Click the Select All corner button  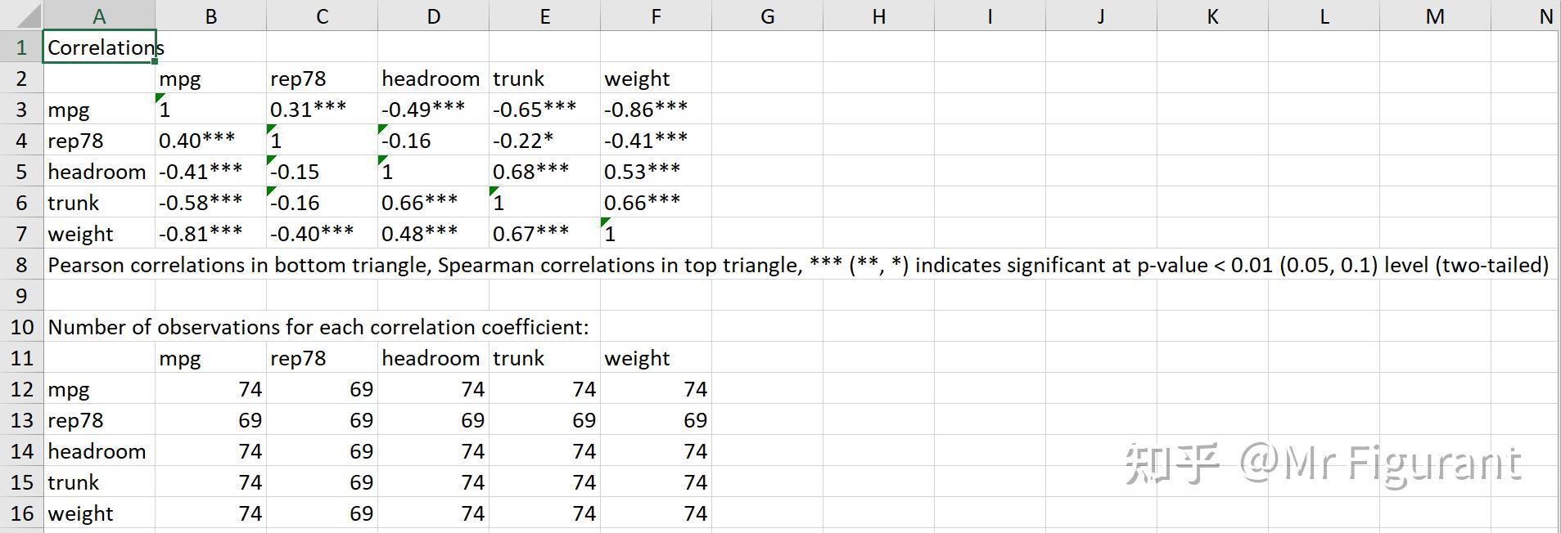click(21, 14)
